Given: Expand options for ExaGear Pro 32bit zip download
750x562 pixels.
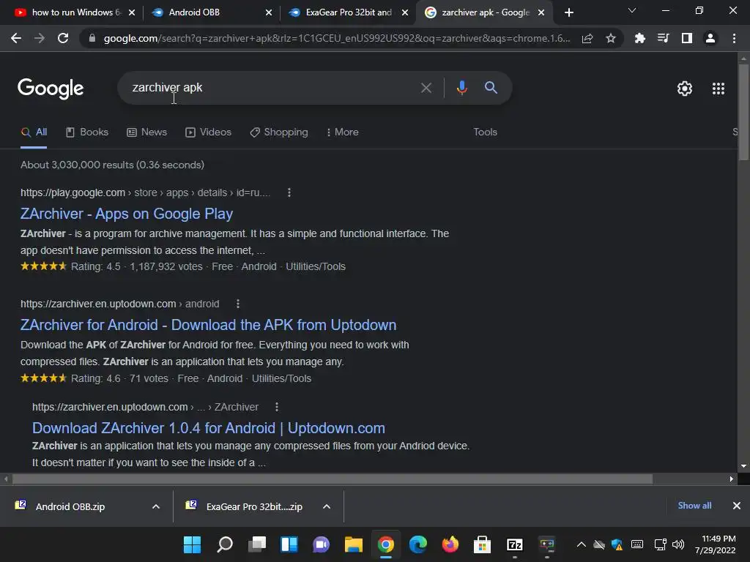Looking at the screenshot, I should pyautogui.click(x=327, y=506).
